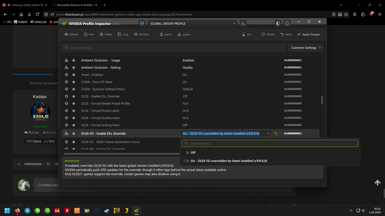This screenshot has height=216, width=385.
Task: Click user-gear icon for Ambient Occlusion - Setting
Action: point(66,67)
